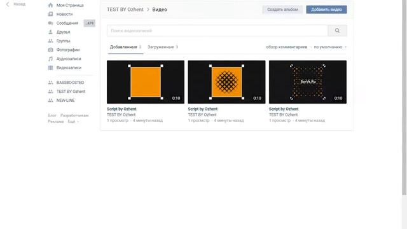Switch to Добавленные tab

point(125,47)
